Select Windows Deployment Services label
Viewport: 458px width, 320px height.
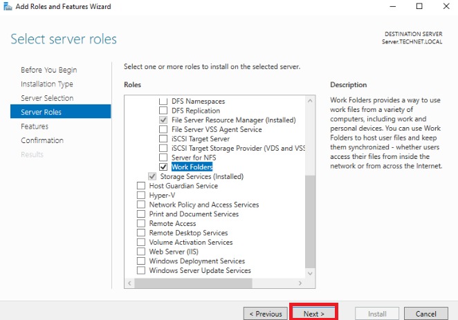pos(197,261)
